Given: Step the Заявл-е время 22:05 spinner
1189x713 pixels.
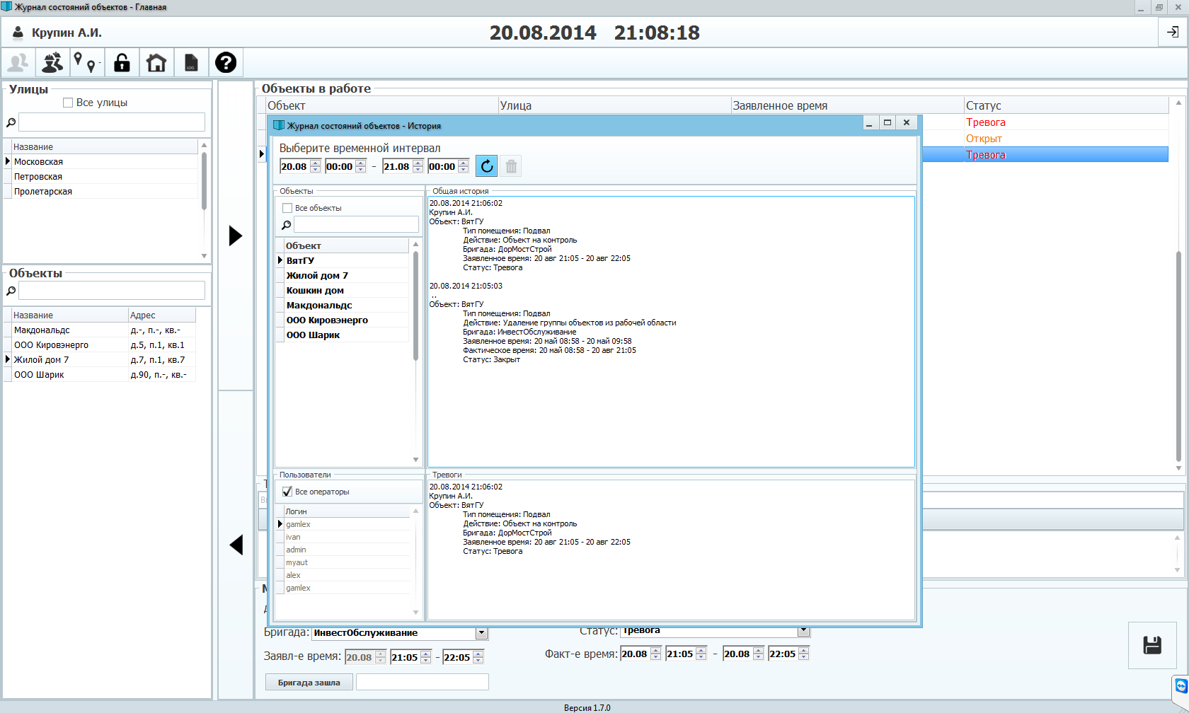Looking at the screenshot, I should point(478,657).
